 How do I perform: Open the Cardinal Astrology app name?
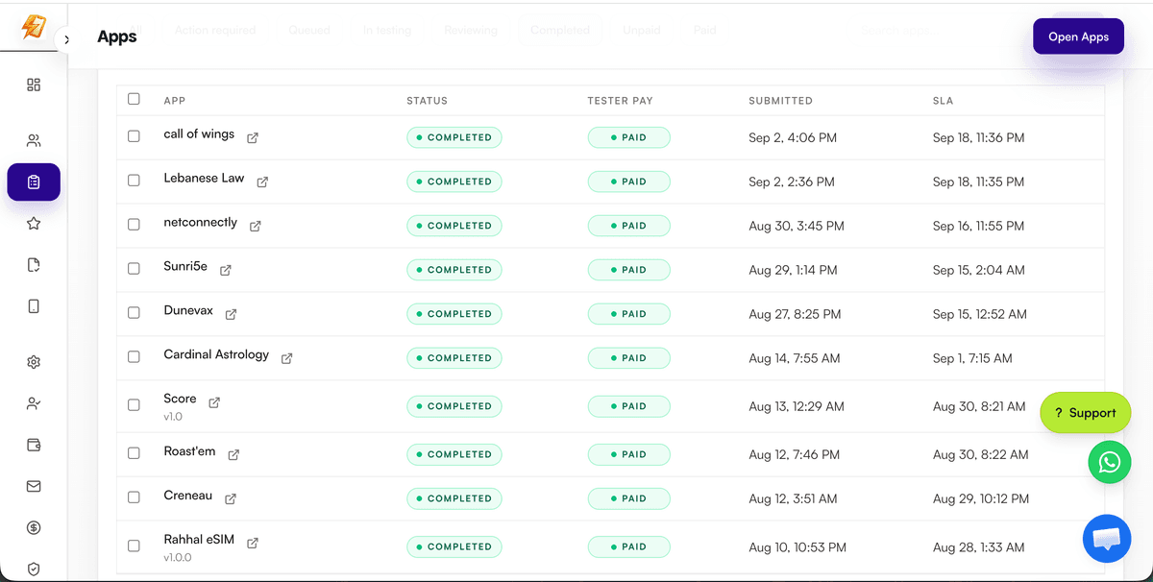coord(216,354)
